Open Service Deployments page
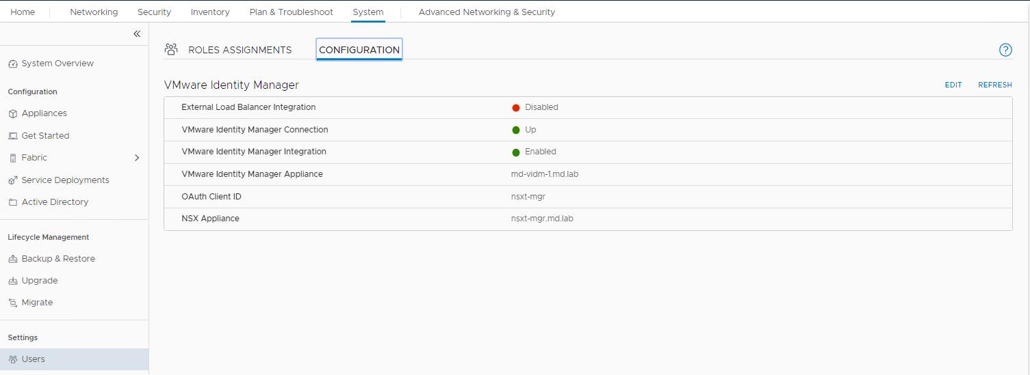Image resolution: width=1030 pixels, height=375 pixels. (x=65, y=180)
